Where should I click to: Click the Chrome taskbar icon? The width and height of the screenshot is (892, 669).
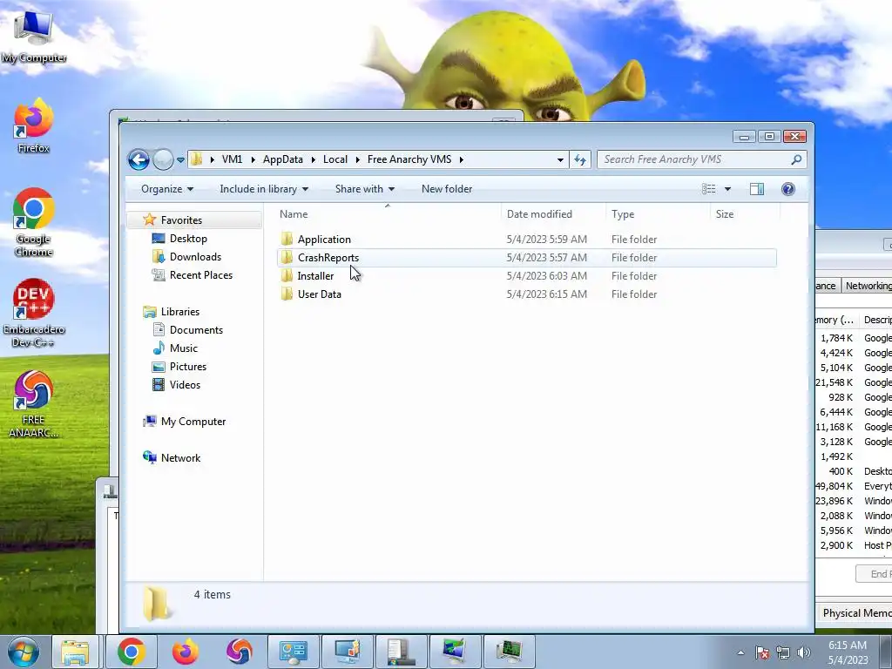point(132,652)
